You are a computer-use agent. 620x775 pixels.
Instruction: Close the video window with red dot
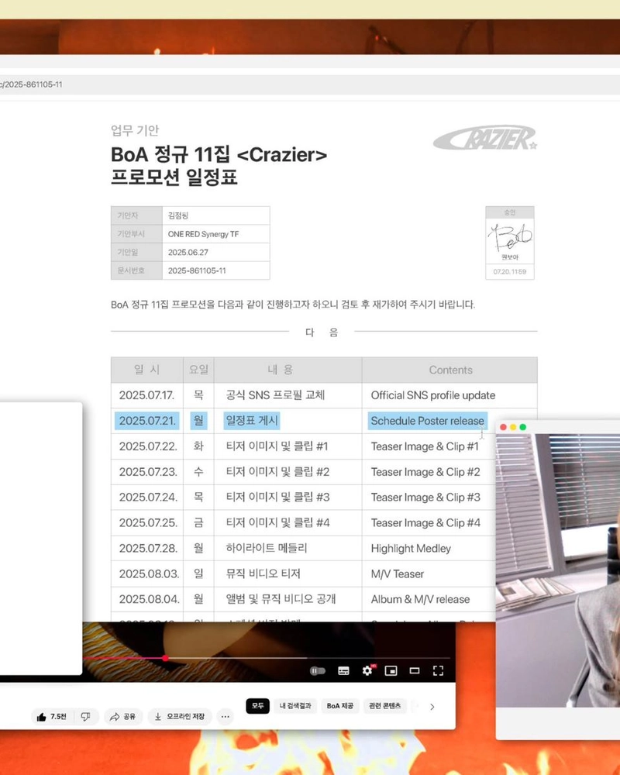(503, 427)
